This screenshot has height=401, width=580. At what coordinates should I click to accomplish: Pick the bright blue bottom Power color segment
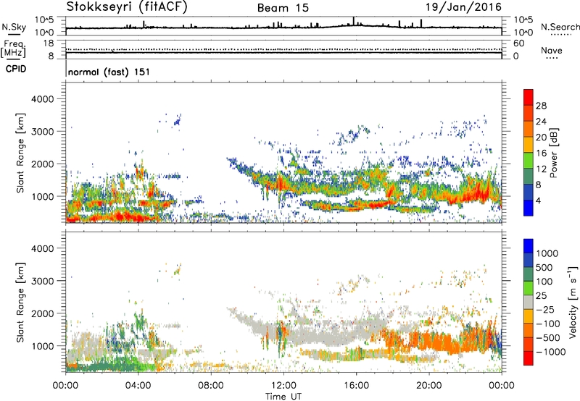[529, 208]
